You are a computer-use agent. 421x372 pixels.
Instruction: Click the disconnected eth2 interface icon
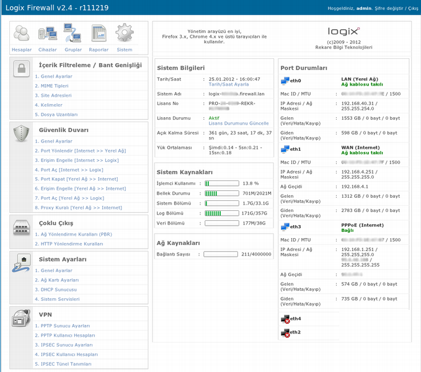tap(285, 333)
